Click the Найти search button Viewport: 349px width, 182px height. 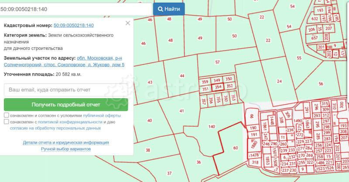coord(169,9)
